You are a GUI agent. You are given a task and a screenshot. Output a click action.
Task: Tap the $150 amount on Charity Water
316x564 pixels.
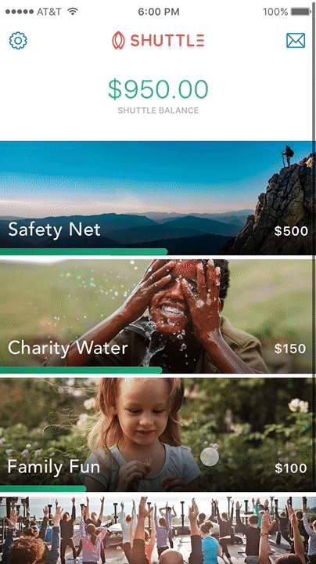coord(290,349)
